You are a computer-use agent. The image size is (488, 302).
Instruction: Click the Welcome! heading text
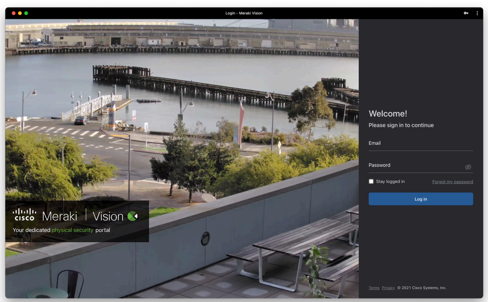click(x=388, y=114)
